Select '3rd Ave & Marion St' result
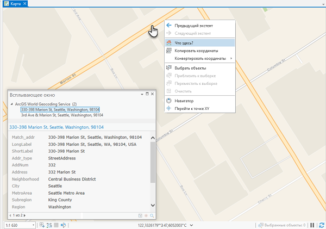326x229 pixels. [62, 115]
